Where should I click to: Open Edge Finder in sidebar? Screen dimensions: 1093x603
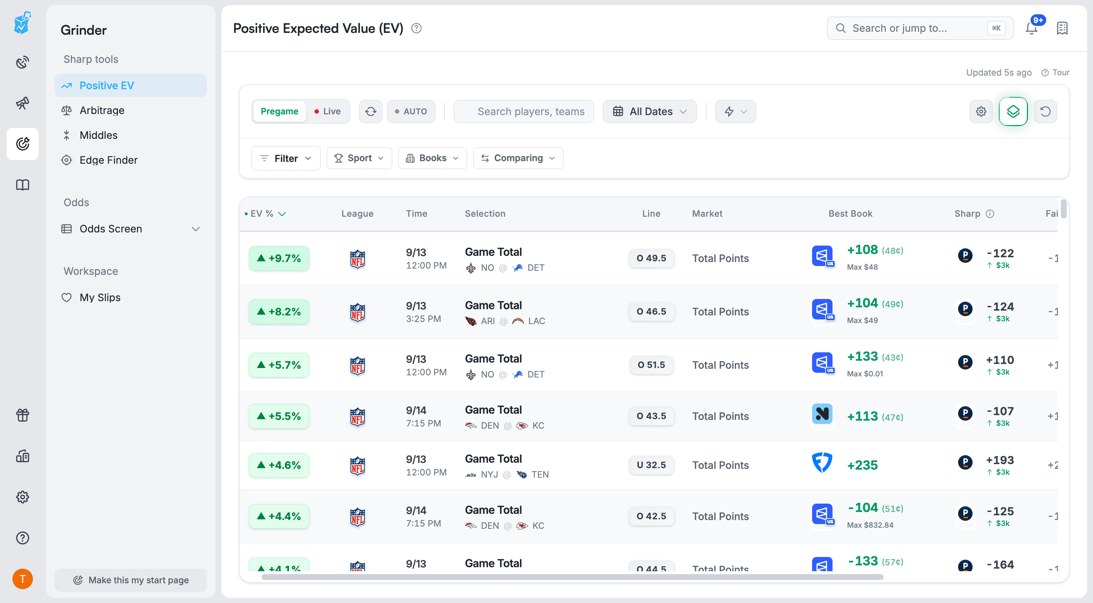pyautogui.click(x=131, y=160)
